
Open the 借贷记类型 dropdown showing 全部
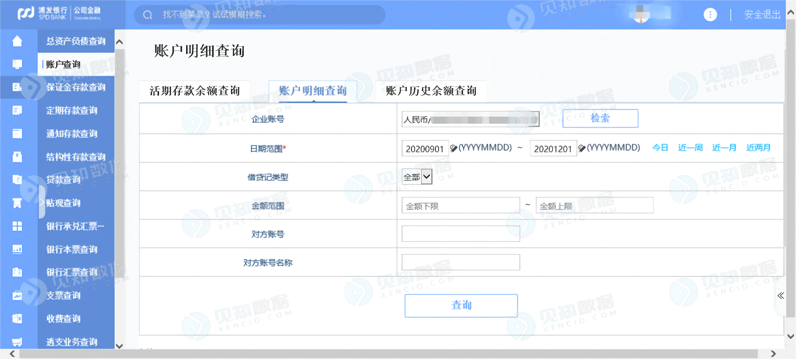click(417, 177)
